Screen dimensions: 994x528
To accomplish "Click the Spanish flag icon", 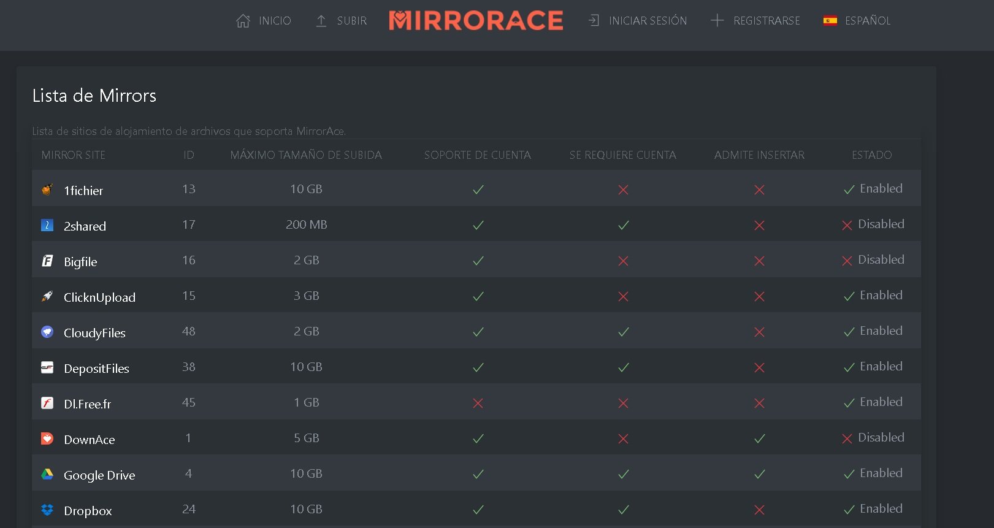I will point(830,21).
